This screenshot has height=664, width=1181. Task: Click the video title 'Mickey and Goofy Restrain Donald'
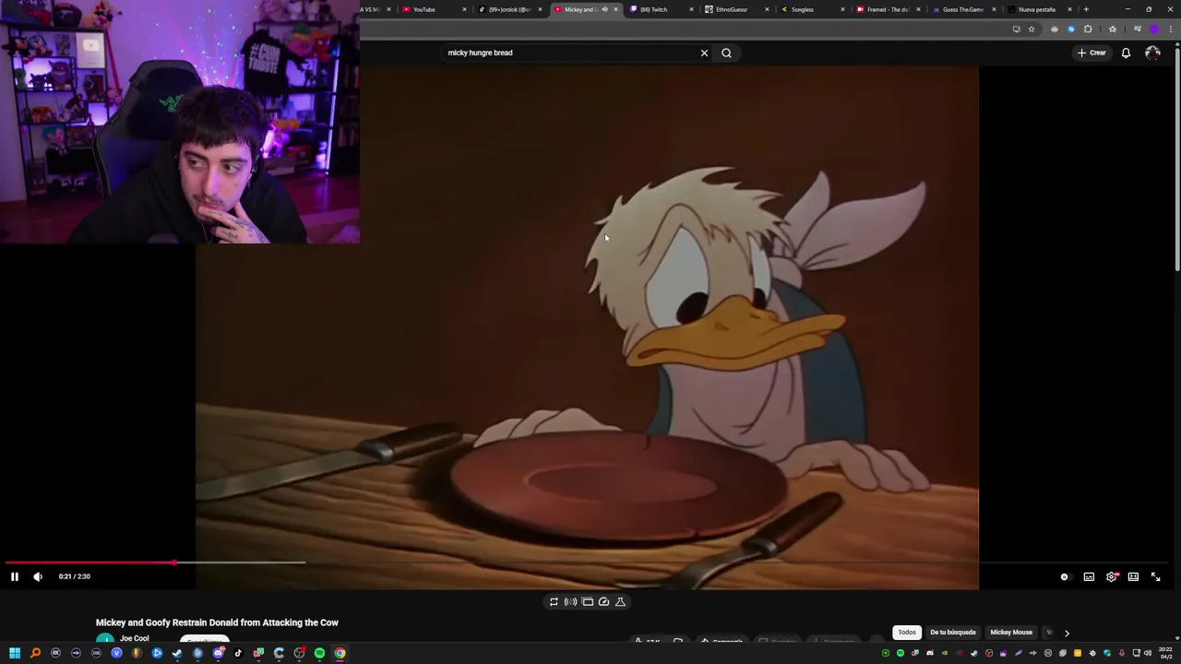[217, 622]
